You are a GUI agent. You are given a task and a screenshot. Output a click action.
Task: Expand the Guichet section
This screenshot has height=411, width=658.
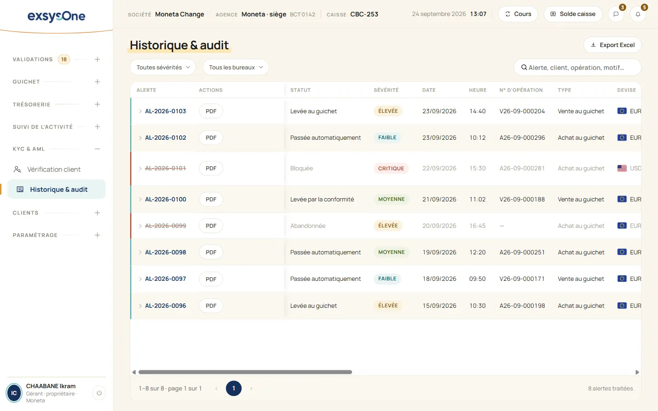(x=97, y=82)
